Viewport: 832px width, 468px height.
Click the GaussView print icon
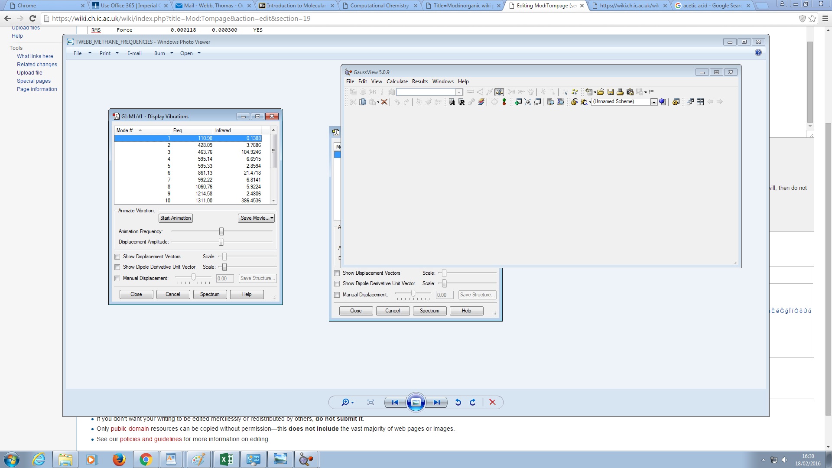(x=620, y=92)
